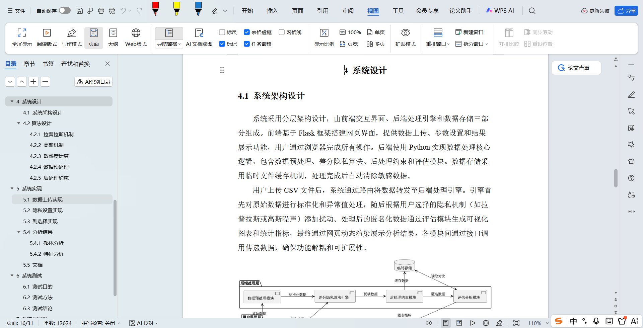Screen dimensions: 643x328
Task: Click the search magnifier icon
Action: point(532,11)
